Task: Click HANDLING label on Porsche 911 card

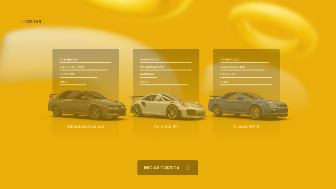Action: [147, 74]
